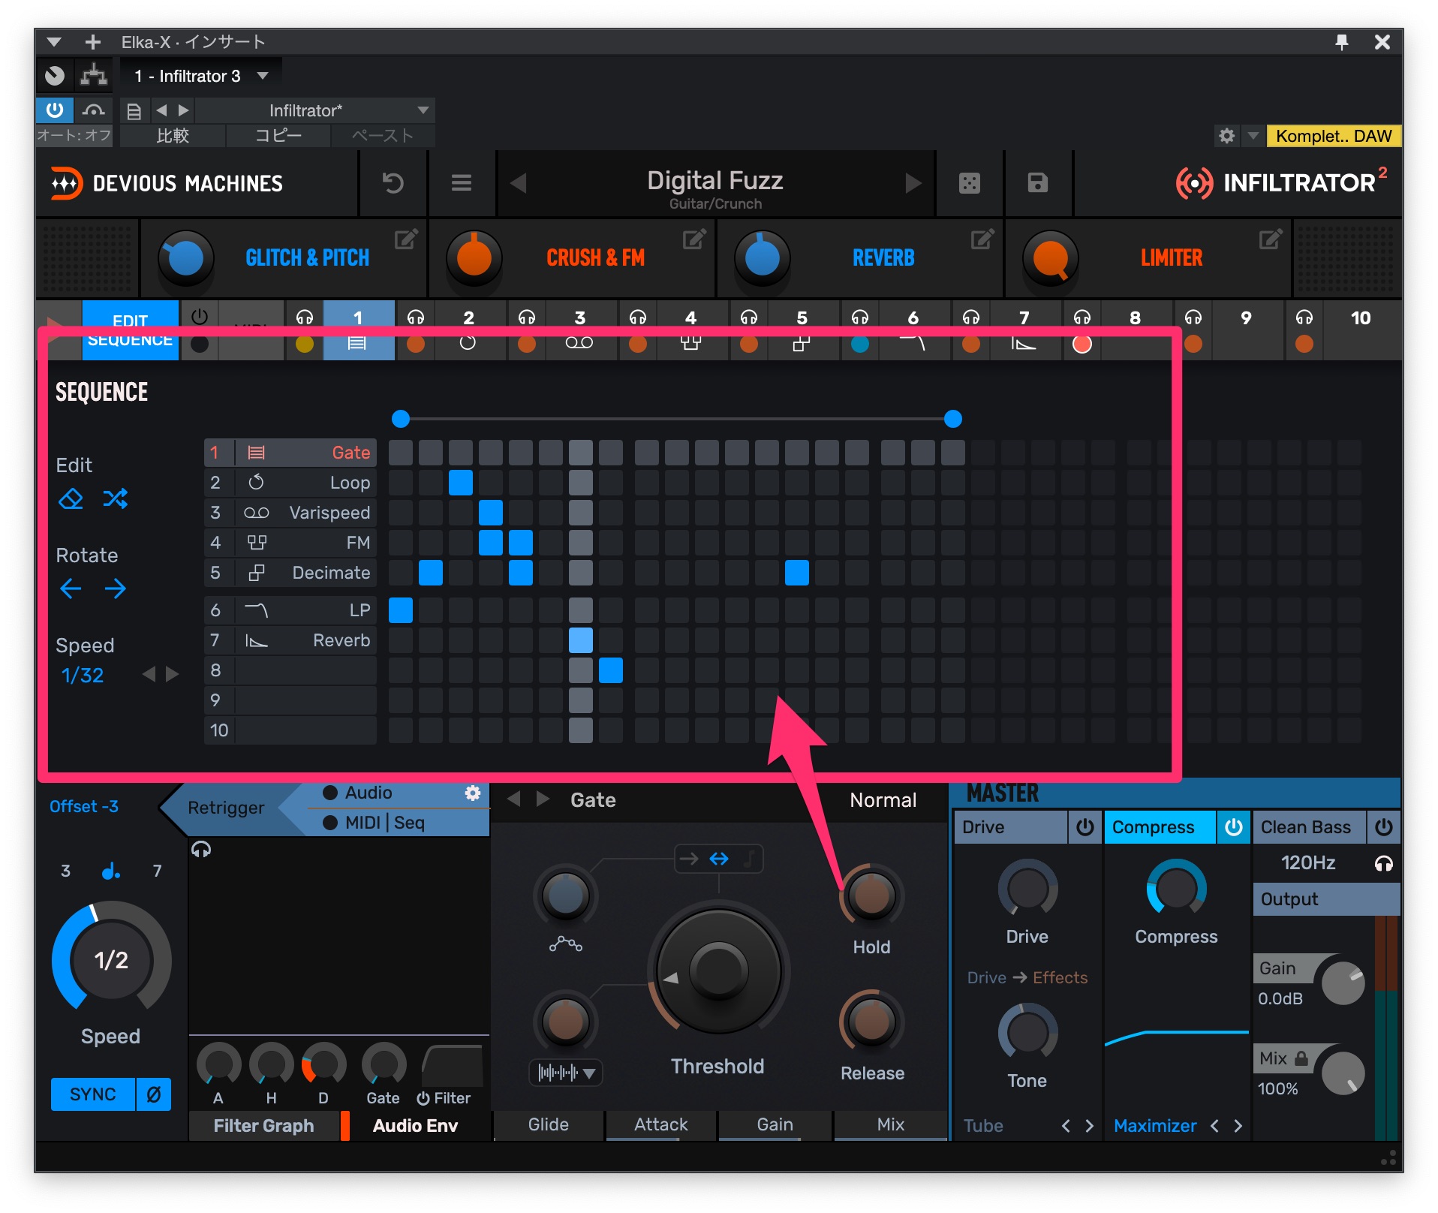
Task: Expand the 1 - Infiltrator 3 dropdown
Action: click(263, 76)
